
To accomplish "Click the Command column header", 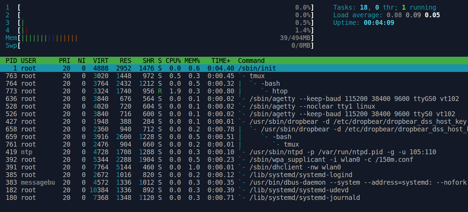I will [x=251, y=61].
